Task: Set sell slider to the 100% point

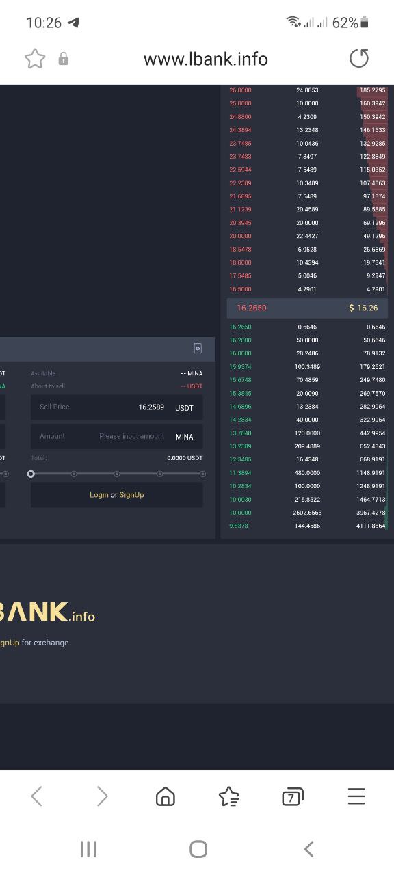Action: click(202, 474)
